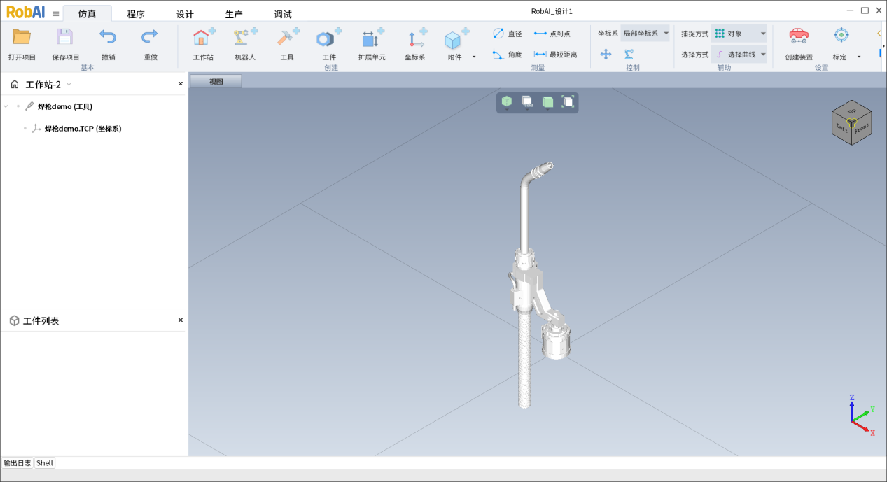Redo with the 重做 arrow icon
Screen dimensions: 887x482
pyautogui.click(x=150, y=37)
